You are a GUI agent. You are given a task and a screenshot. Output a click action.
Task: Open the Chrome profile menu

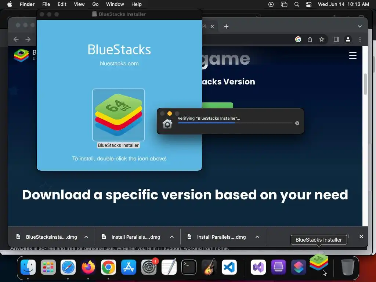pos(348,39)
